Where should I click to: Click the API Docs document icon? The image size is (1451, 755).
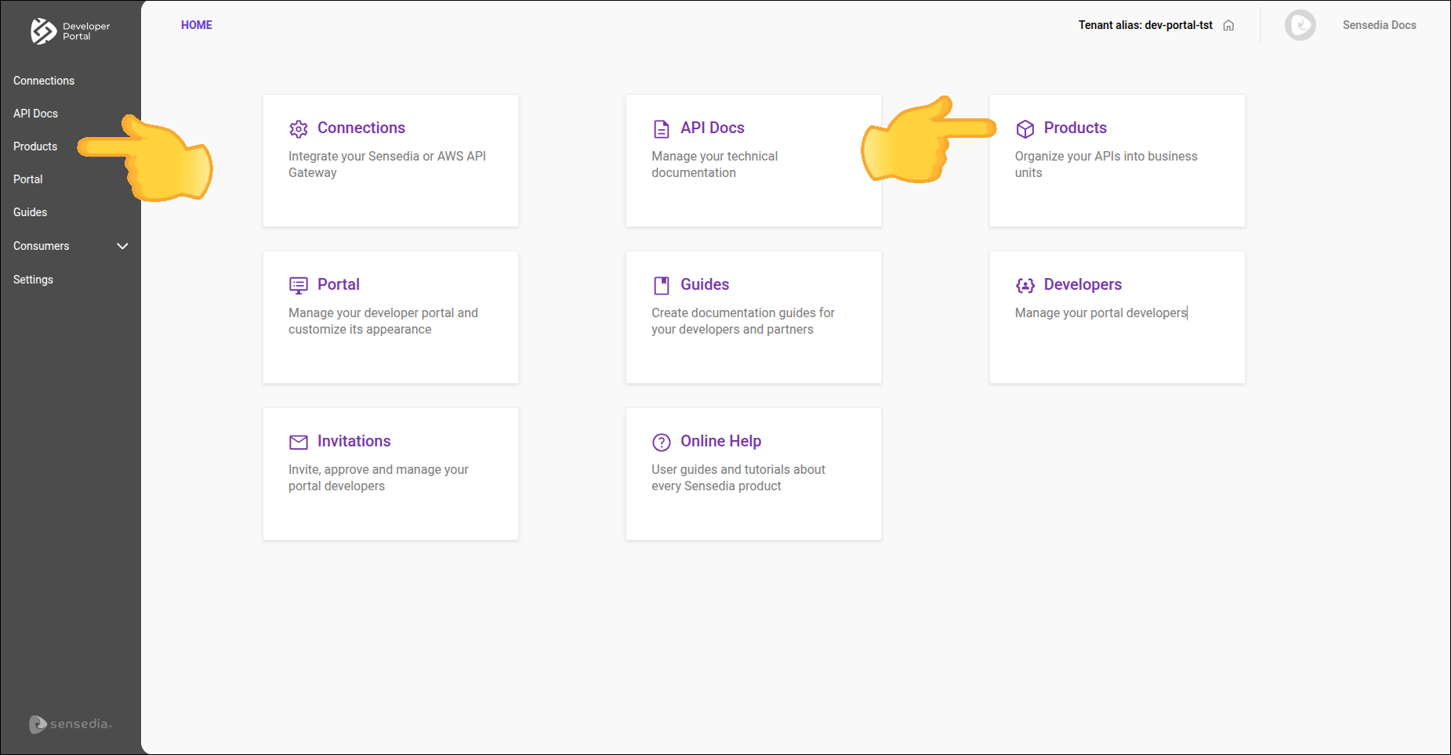(x=662, y=128)
